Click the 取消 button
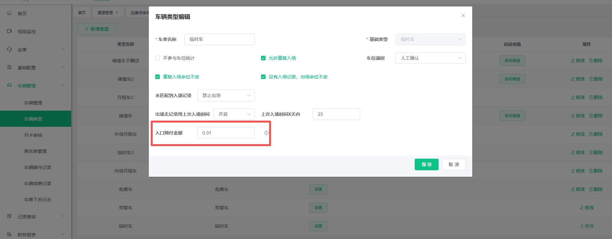 [454, 164]
